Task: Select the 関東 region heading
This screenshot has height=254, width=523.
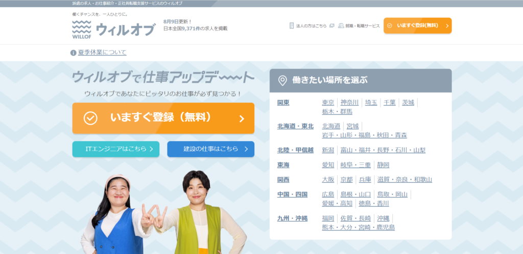Action: tap(283, 103)
